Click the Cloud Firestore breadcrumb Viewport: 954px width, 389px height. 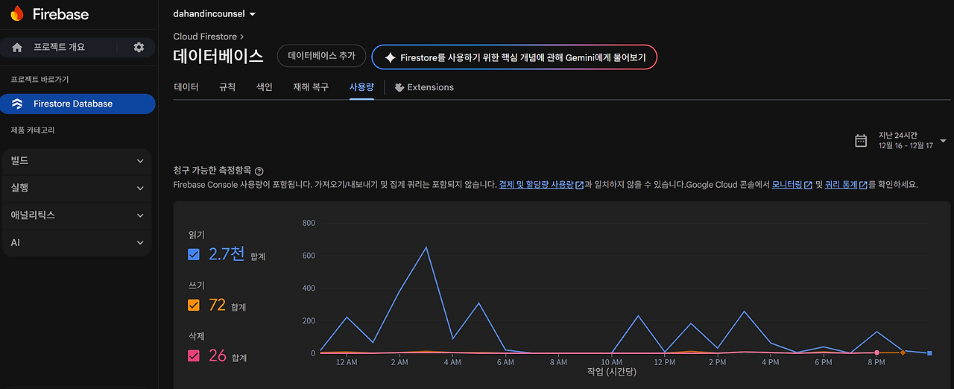click(x=205, y=36)
